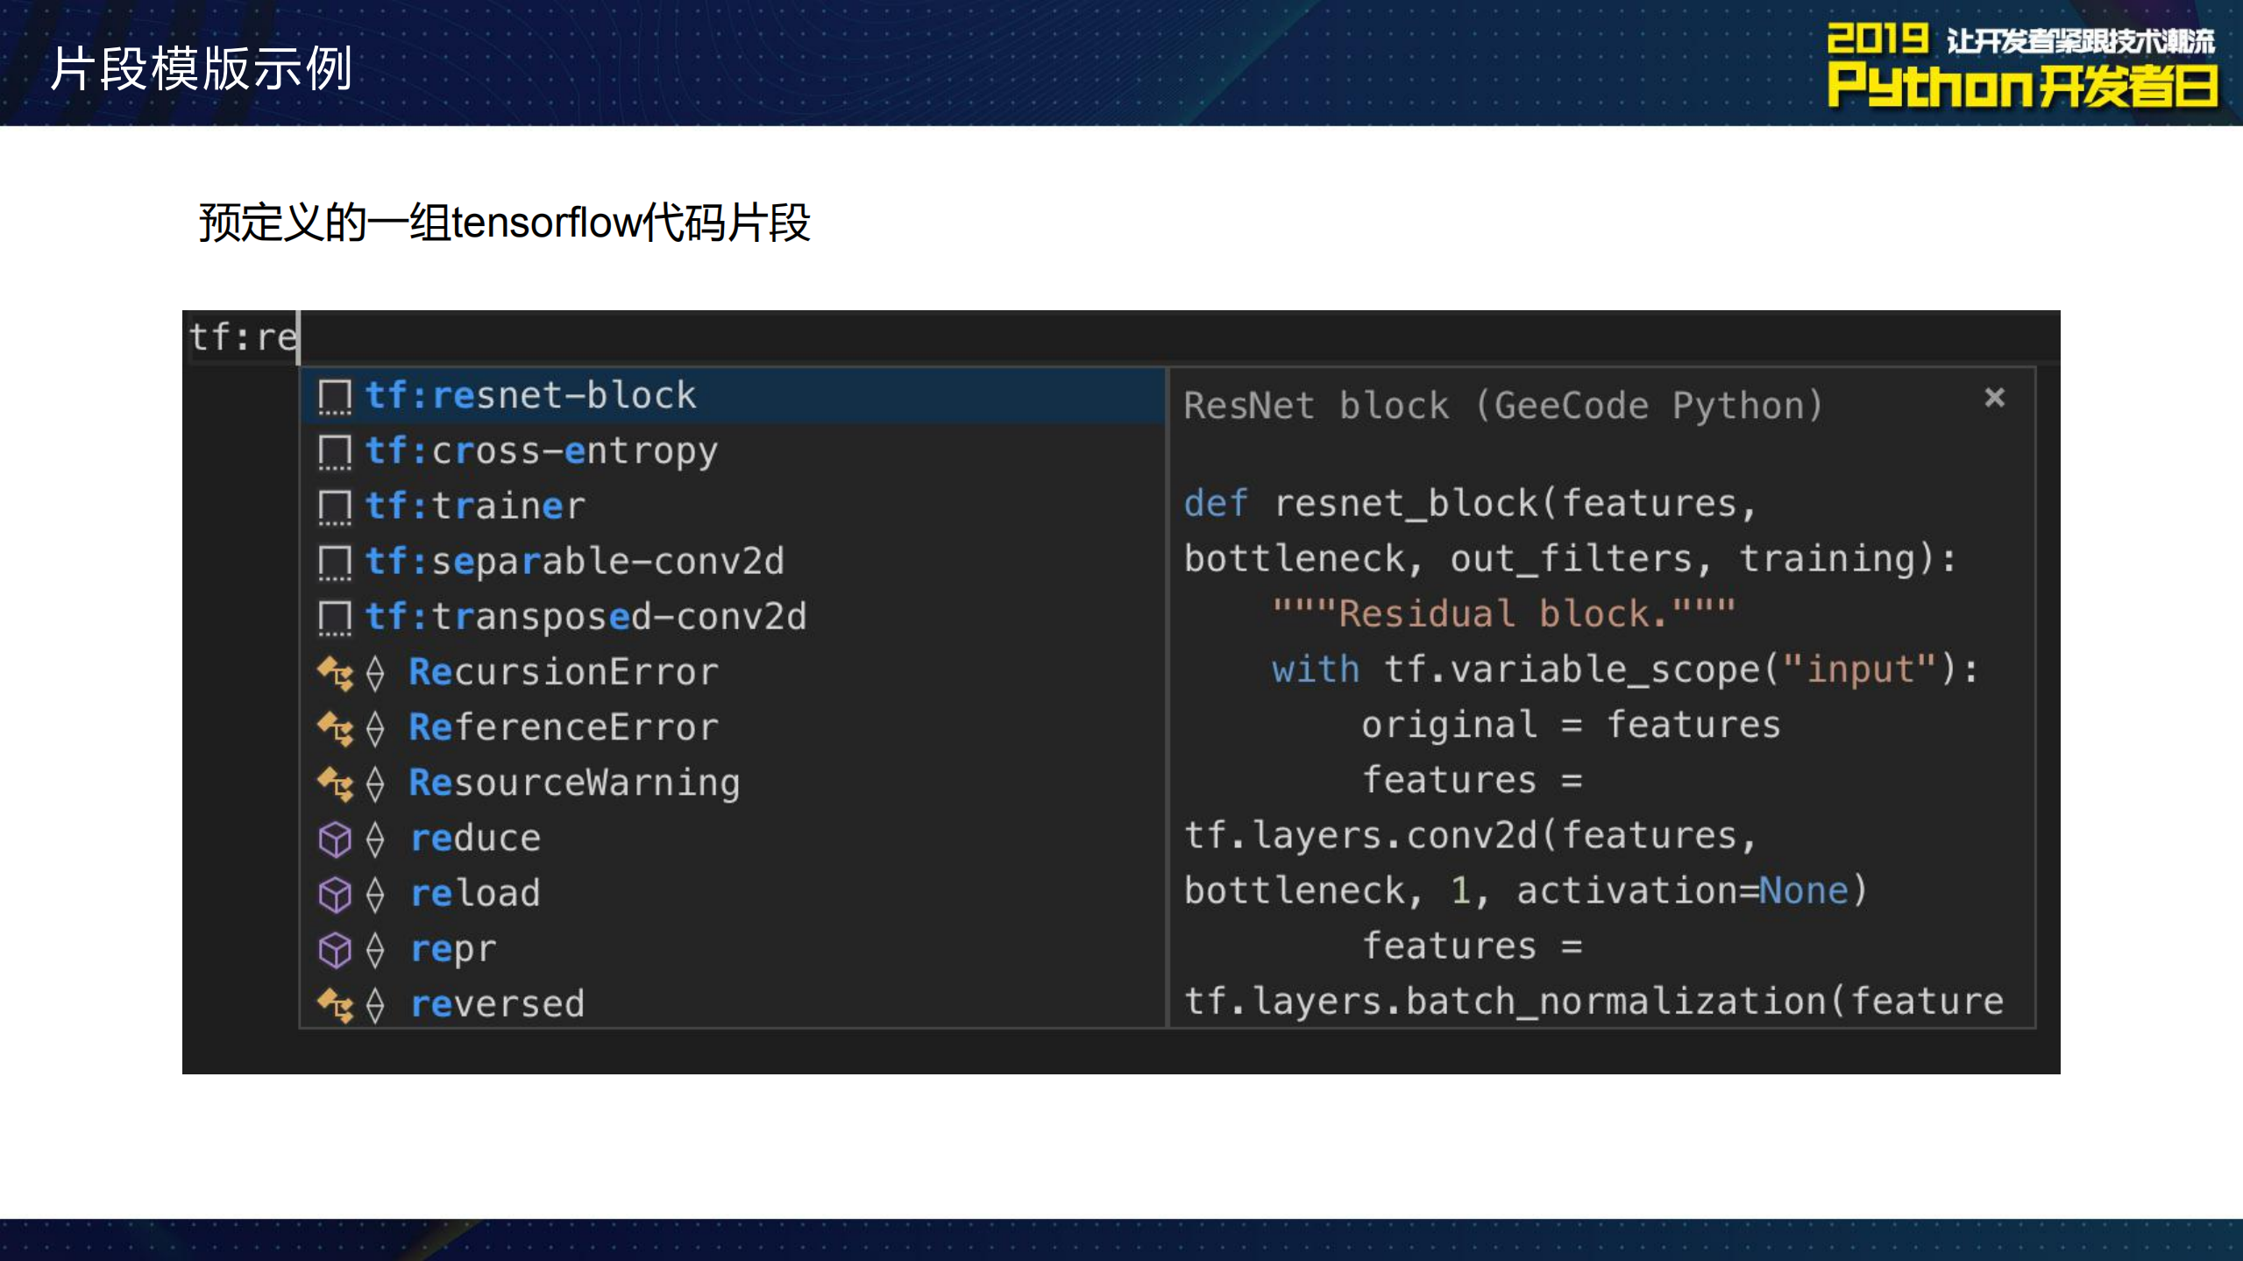The height and width of the screenshot is (1261, 2243).
Task: Click the keyword icon beside RecursionError
Action: (x=337, y=671)
